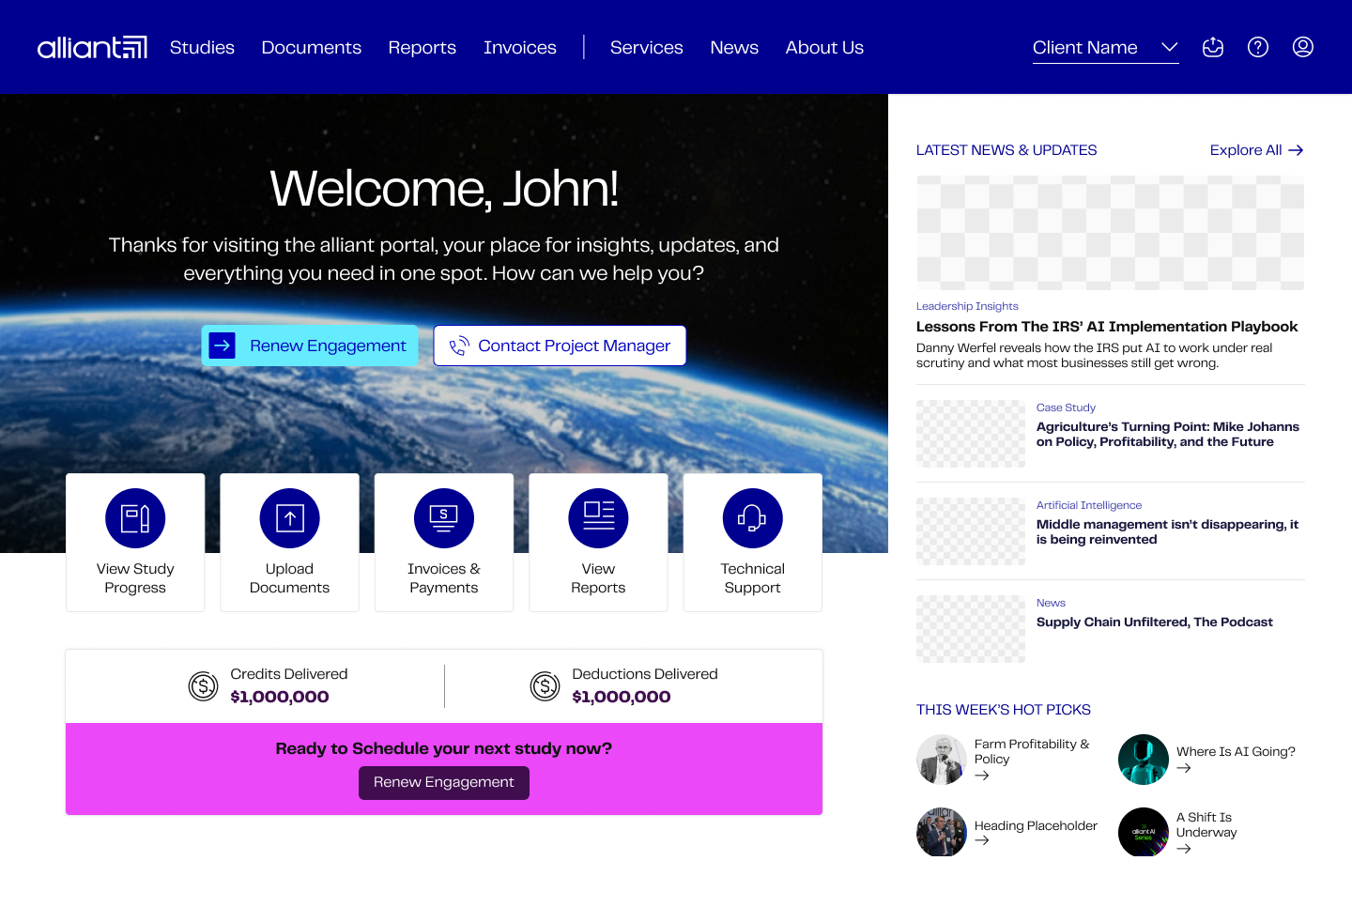Click the Heading Placeholder round photo

pos(942,832)
